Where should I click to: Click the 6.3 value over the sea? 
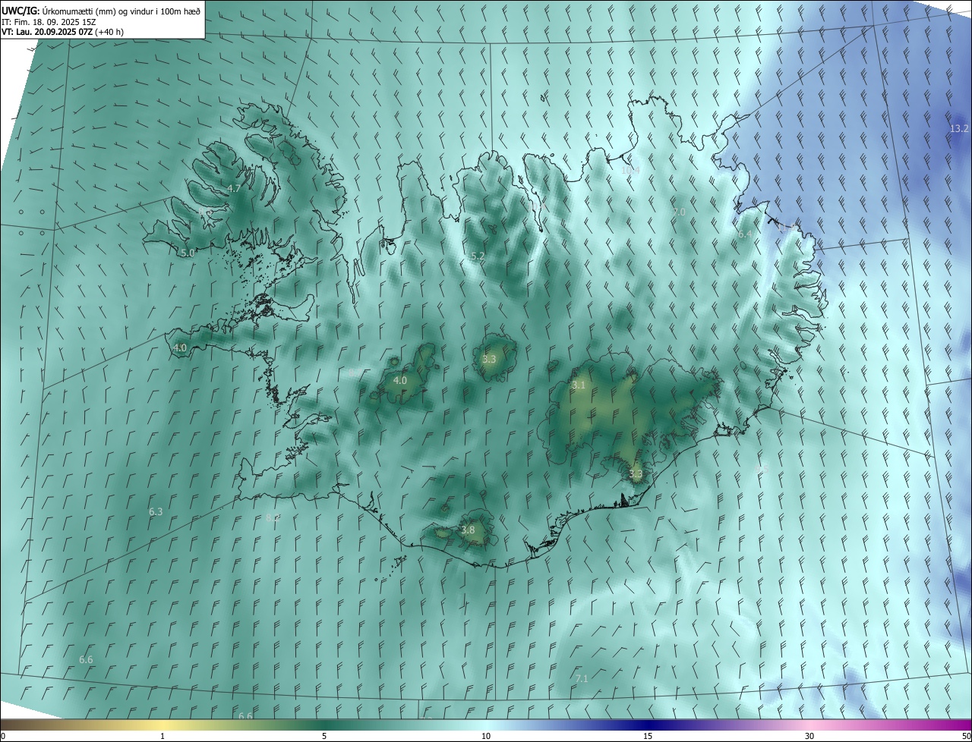point(156,512)
